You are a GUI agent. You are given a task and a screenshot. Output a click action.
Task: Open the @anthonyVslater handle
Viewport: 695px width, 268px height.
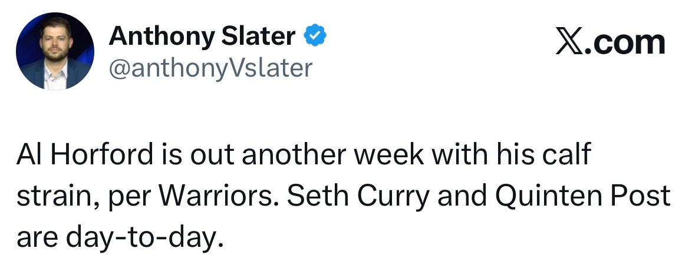[x=210, y=68]
